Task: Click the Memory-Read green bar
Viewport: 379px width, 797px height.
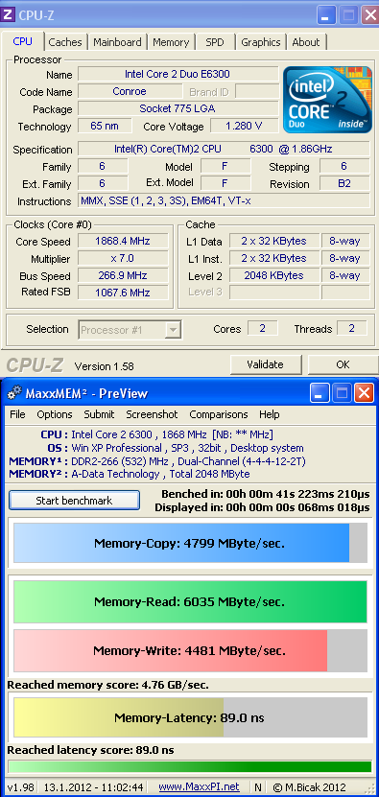Action: pyautogui.click(x=190, y=601)
